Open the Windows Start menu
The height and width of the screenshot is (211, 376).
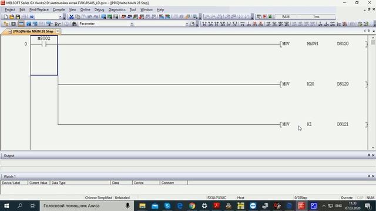[6, 206]
